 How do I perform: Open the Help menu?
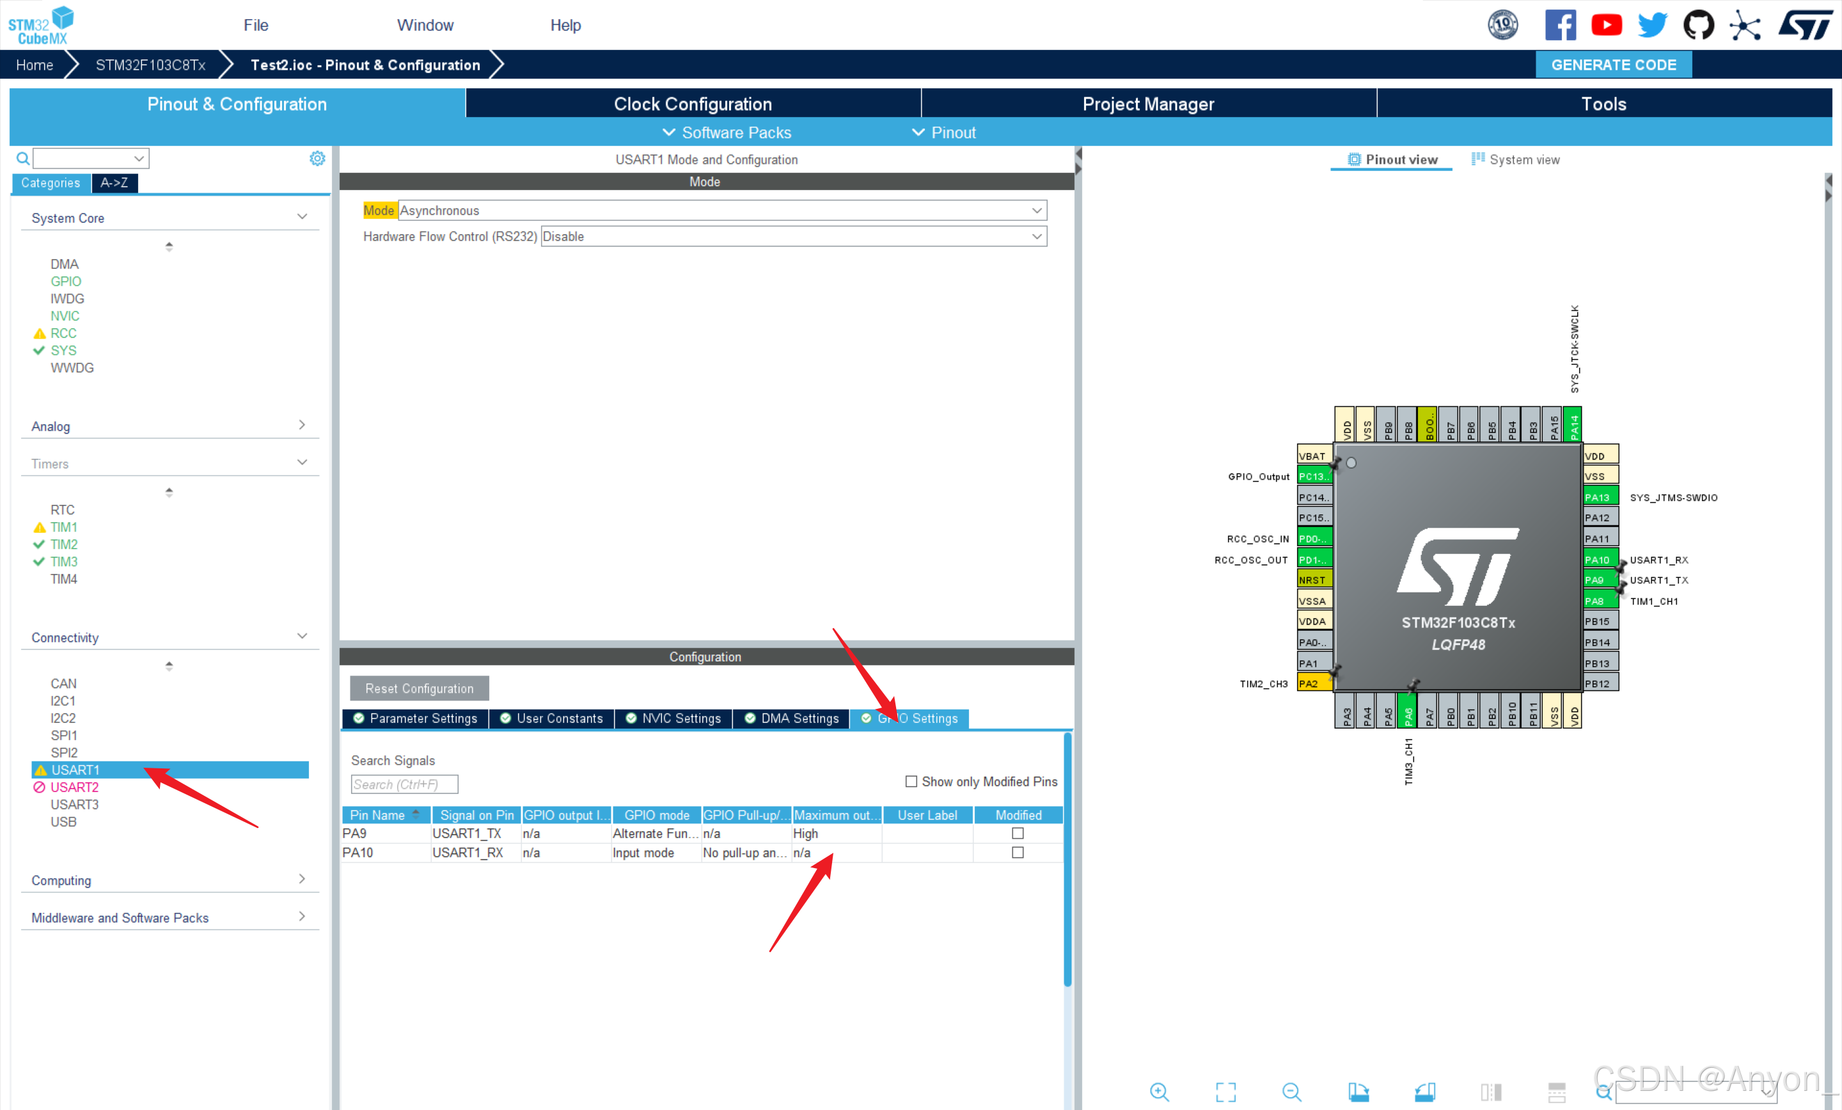(x=565, y=25)
